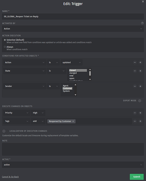This screenshot has width=146, height=181.
Task: Expand the Active status dropdown
Action: pyautogui.click(x=73, y=165)
